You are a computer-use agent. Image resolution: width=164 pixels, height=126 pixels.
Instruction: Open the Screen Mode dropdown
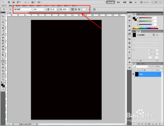point(40,2)
